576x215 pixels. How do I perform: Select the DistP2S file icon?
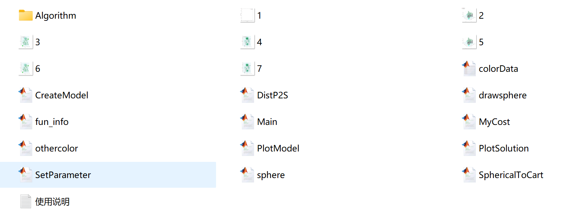[247, 95]
